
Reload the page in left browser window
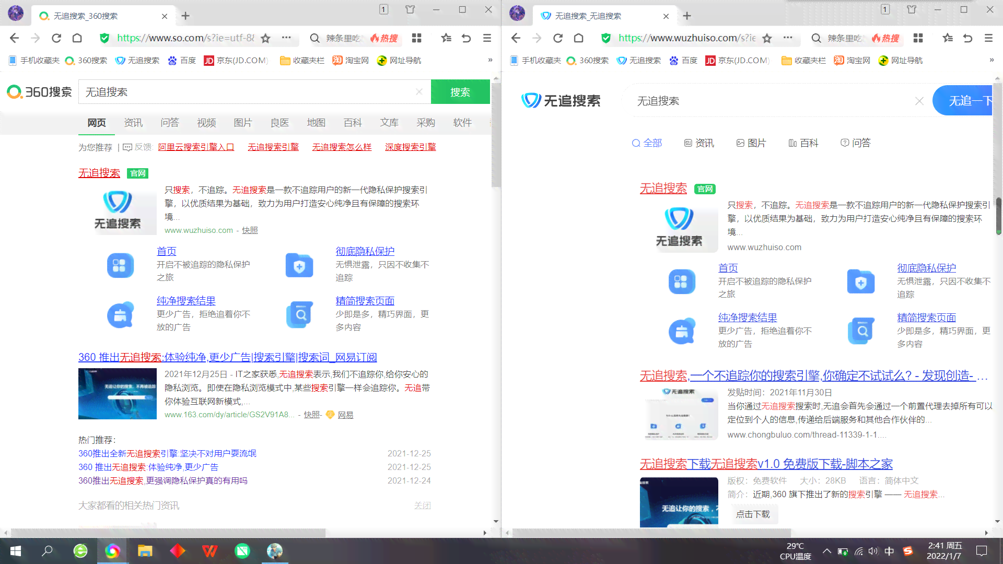point(56,38)
